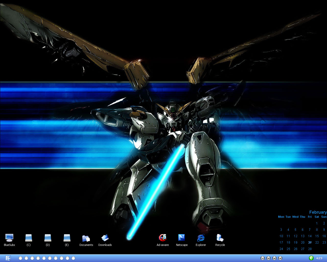Click the previous track taskbar button
Viewport: 327px width, 262px height.
[268, 258]
